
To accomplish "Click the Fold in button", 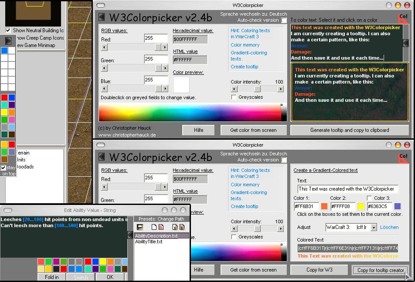I will [51, 277].
